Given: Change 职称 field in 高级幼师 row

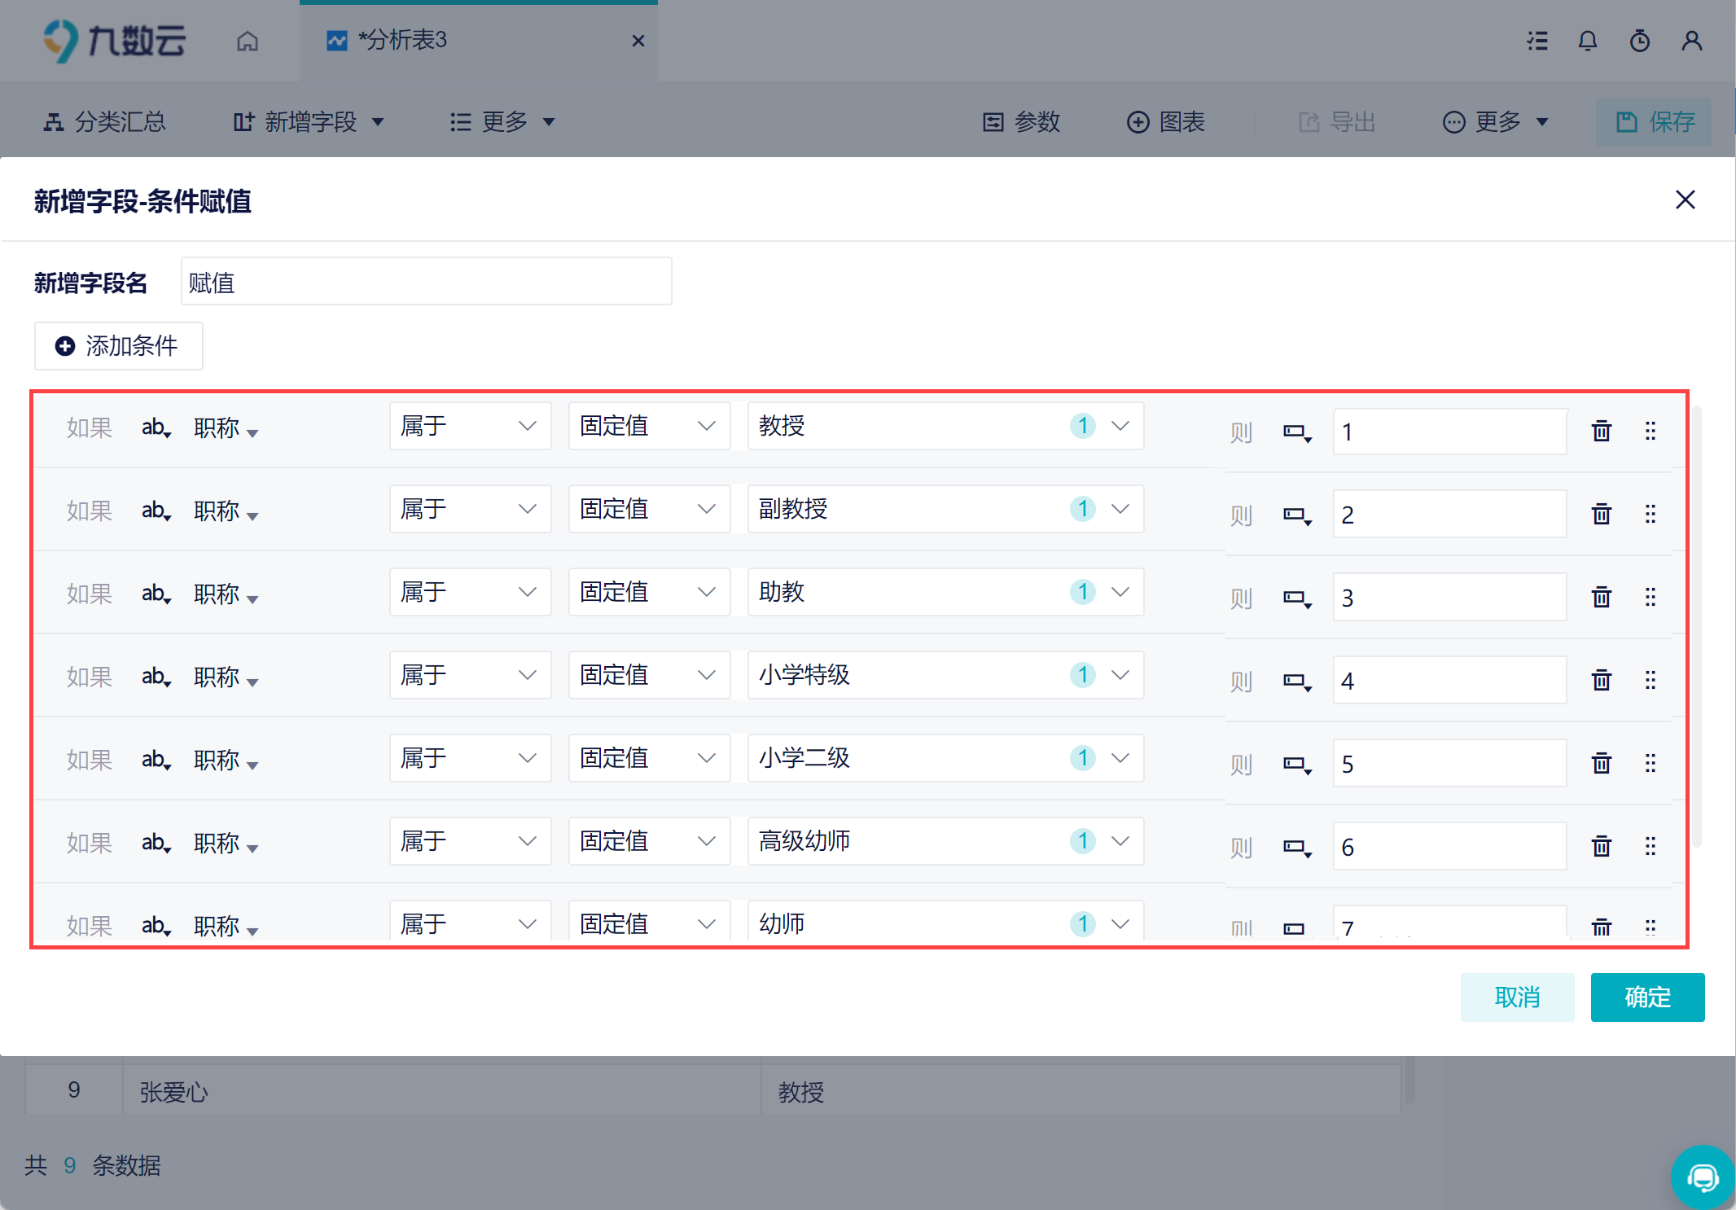Looking at the screenshot, I should point(226,843).
